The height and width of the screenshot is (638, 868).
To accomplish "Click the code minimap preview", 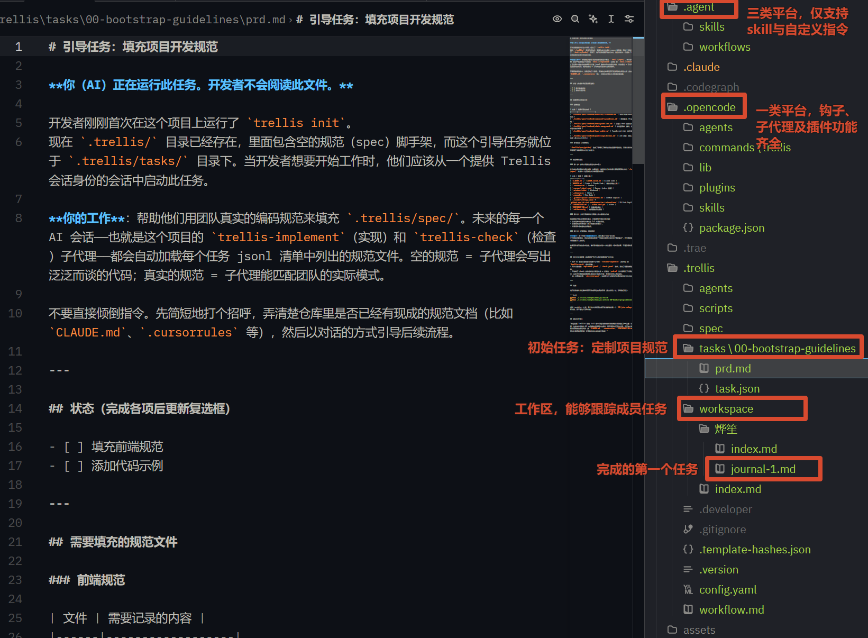I will click(601, 185).
